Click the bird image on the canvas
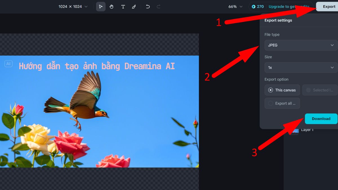This screenshot has width=338, height=190. click(77, 100)
